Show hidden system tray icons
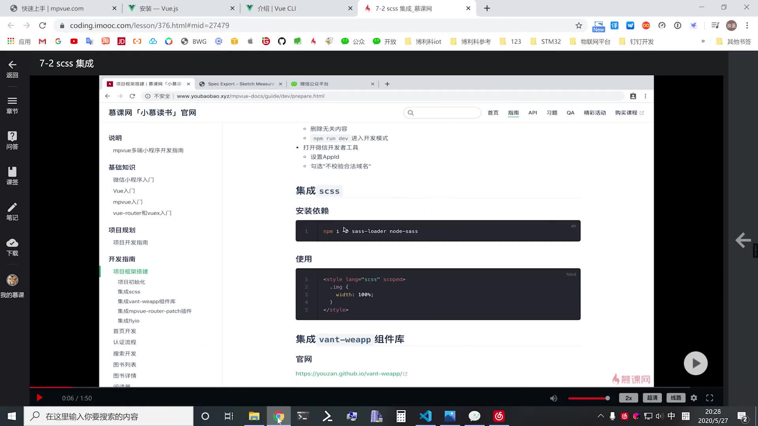758x426 pixels. [x=600, y=416]
